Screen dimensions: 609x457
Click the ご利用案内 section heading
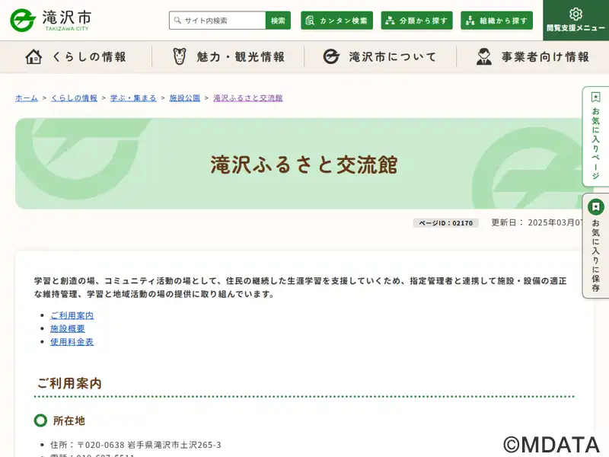pos(69,384)
